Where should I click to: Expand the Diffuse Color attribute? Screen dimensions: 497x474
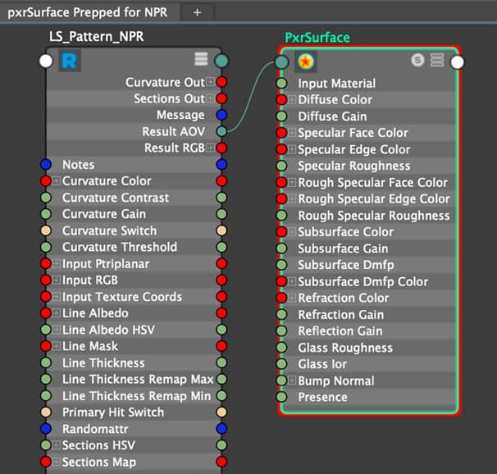[292, 100]
